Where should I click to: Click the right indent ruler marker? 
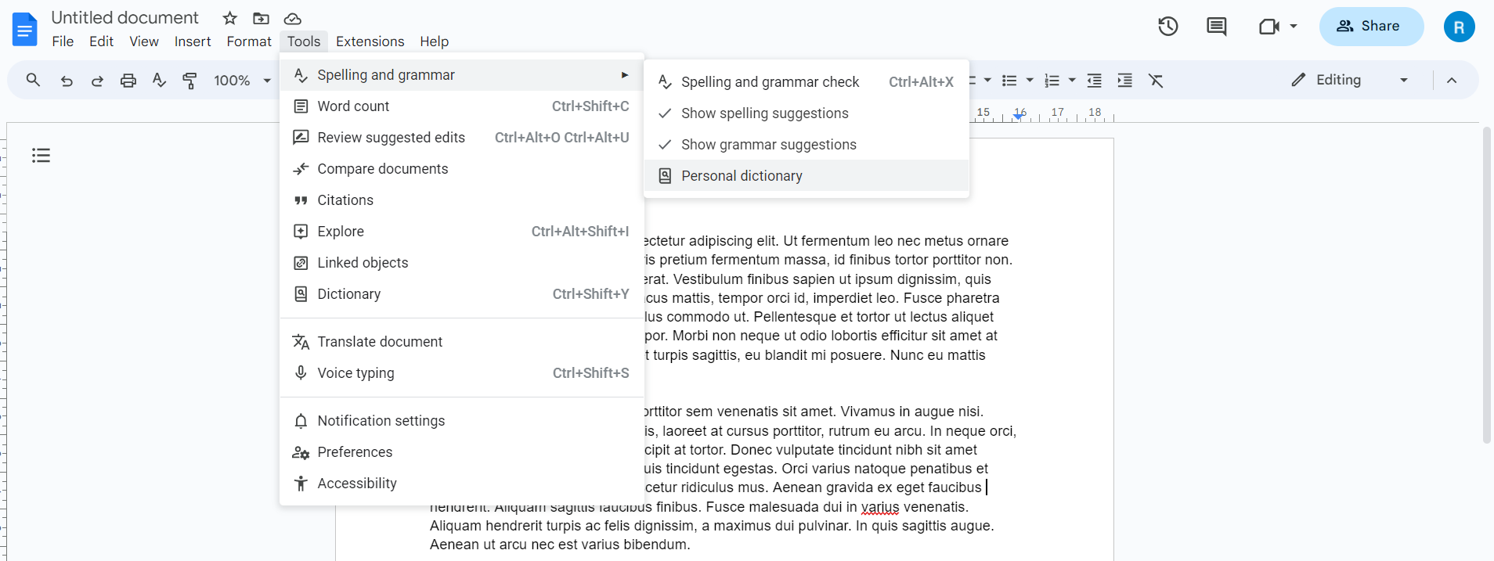(1019, 115)
